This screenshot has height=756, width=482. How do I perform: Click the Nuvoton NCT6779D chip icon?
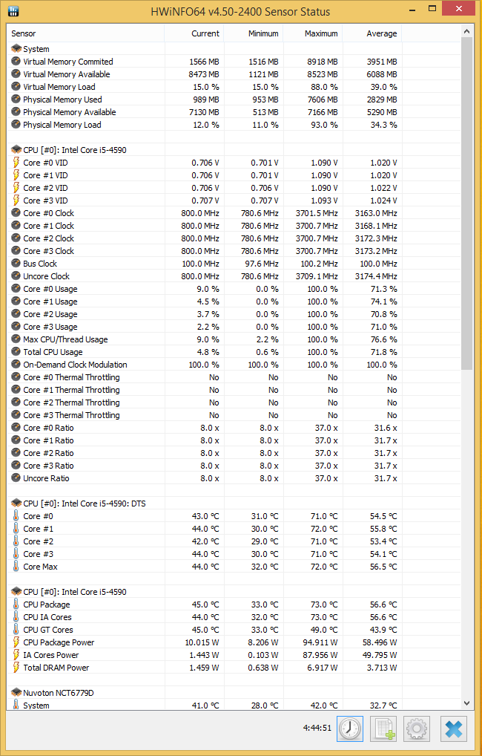(16, 693)
